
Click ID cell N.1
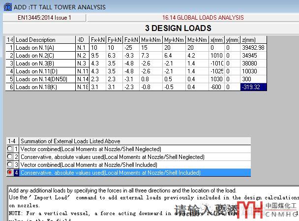click(x=83, y=48)
